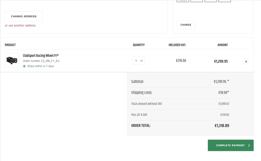261x161 pixels.
Task: Select the Amount column header
Action: 223,45
